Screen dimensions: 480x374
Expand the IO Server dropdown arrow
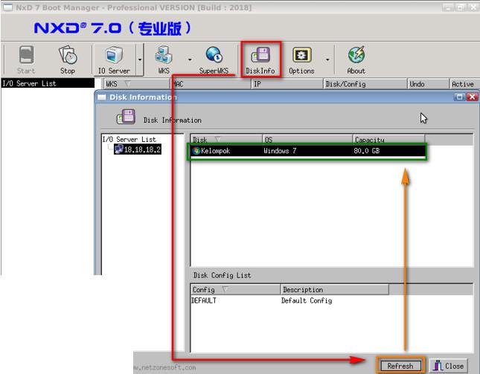coord(140,59)
